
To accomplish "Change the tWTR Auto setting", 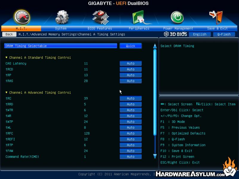I will pos(131,110).
